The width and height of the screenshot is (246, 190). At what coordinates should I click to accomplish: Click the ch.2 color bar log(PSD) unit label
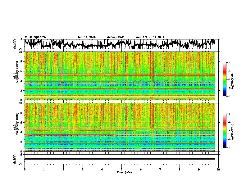coord(233,132)
